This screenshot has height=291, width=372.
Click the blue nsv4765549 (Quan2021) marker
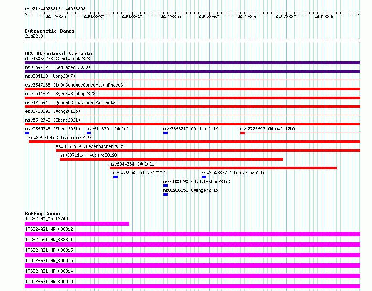pos(115,177)
